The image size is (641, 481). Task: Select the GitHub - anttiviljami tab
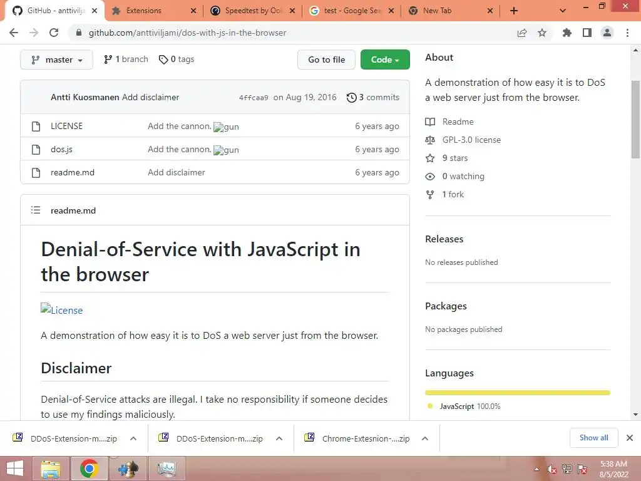56,11
